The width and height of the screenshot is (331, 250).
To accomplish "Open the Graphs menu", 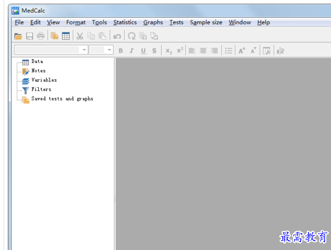I will [x=153, y=22].
